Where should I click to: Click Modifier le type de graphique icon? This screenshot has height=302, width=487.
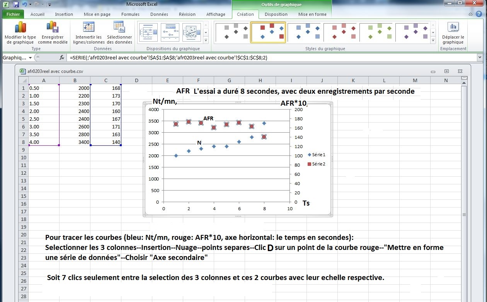[x=20, y=28]
